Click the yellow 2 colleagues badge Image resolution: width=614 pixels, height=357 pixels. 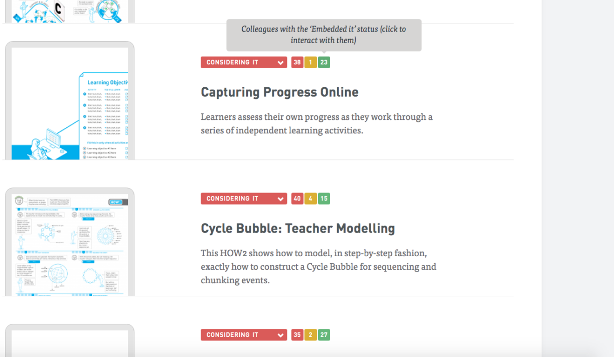click(x=311, y=335)
